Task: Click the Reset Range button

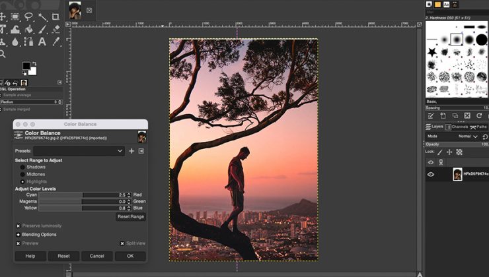Action: pyautogui.click(x=131, y=216)
